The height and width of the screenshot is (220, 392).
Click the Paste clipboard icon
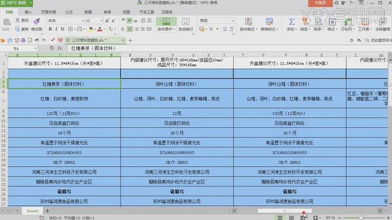(7, 22)
